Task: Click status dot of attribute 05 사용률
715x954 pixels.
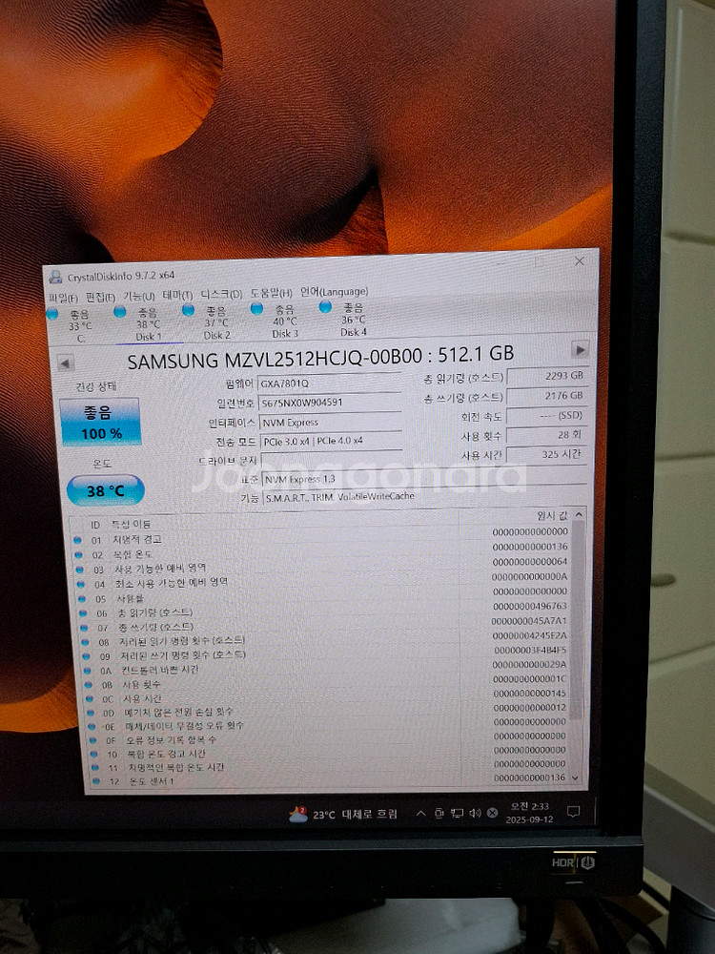Action: pos(81,599)
